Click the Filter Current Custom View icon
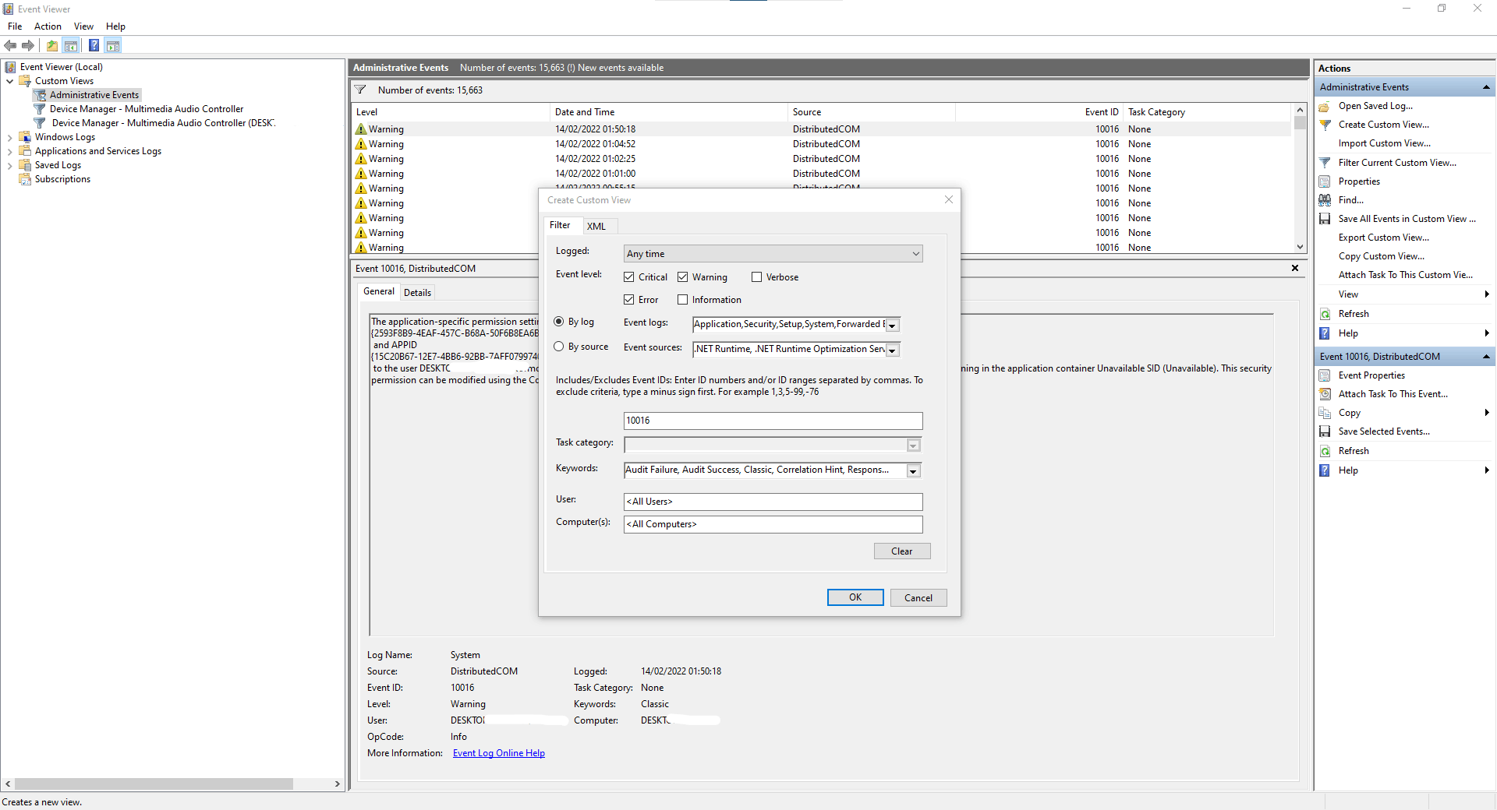The height and width of the screenshot is (810, 1497). [x=1325, y=163]
